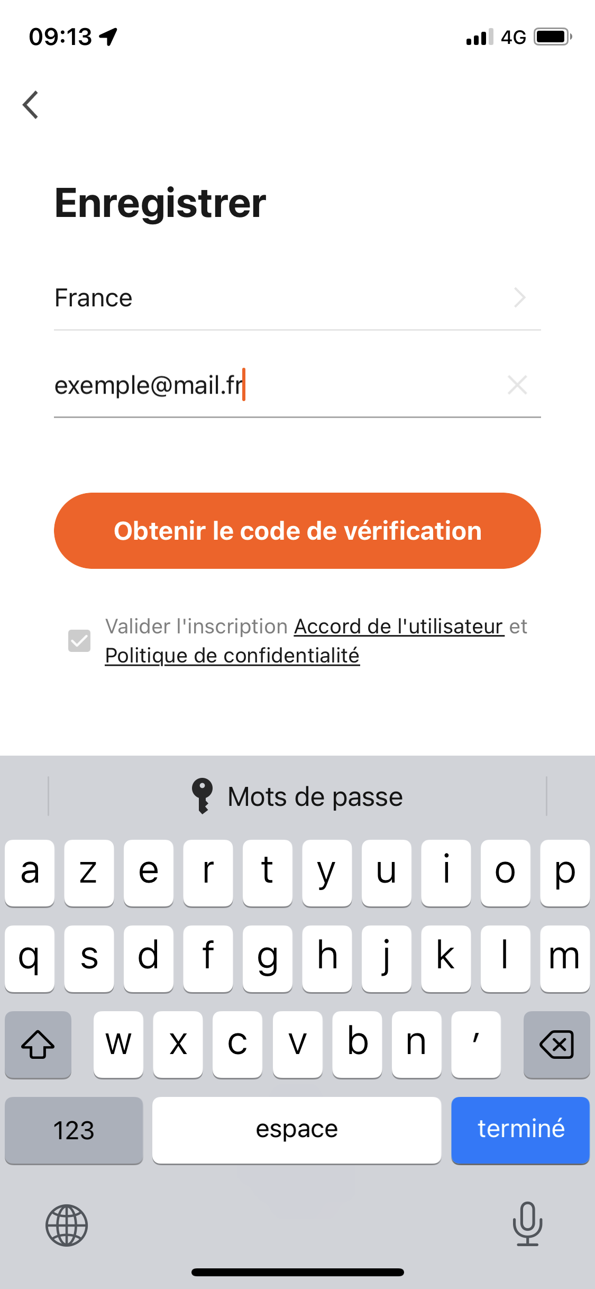The width and height of the screenshot is (595, 1289).
Task: Clear the email field with X icon
Action: pos(517,385)
